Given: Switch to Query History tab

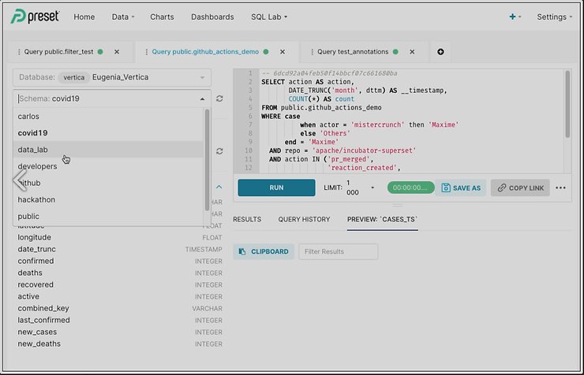Looking at the screenshot, I should click(x=304, y=219).
